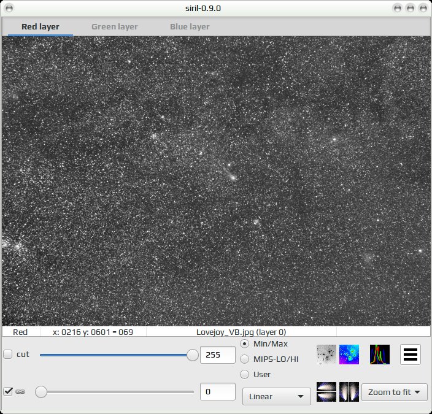This screenshot has height=414, width=432.
Task: Click the Lovejoy_VB.jpg (layer 0) status text
Action: 241,332
